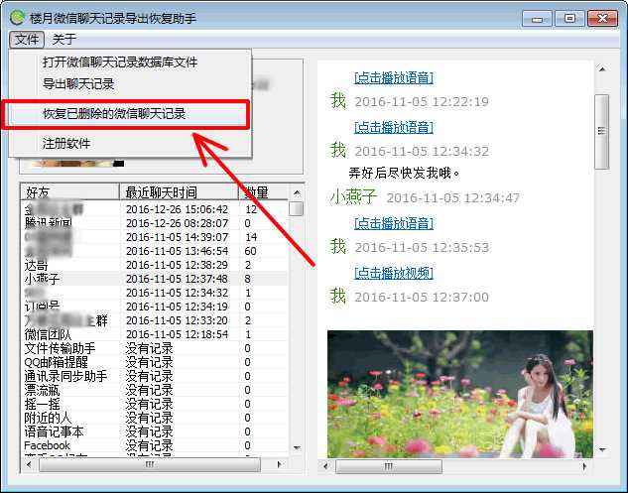Open the 点击播放视频 video link
The height and width of the screenshot is (493, 628).
(x=394, y=273)
